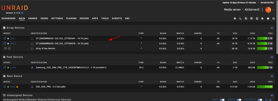The width and height of the screenshot is (278, 101).
Task: Click spin up all array disks arrow
Action: pyautogui.click(x=9, y=48)
